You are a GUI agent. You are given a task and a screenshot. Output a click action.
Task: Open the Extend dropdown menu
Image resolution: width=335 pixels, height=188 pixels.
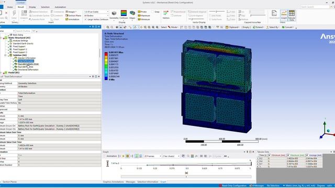pos(258,27)
